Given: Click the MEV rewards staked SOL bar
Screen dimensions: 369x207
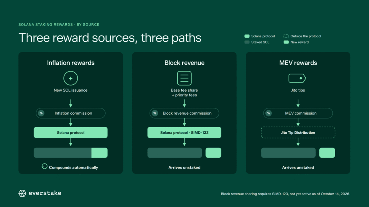Looking at the screenshot, I should pos(288,153).
